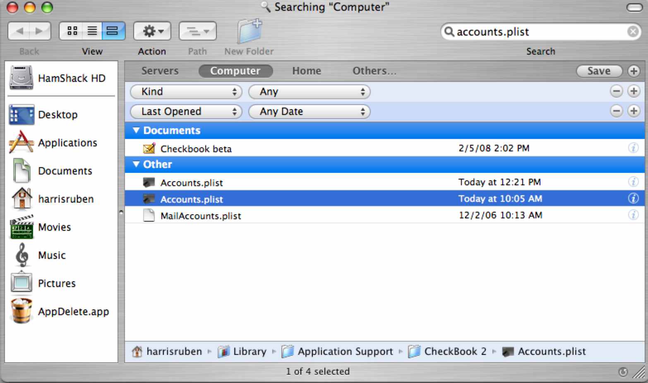This screenshot has height=383, width=648.
Task: Remove the Last Opened criterion row
Action: (x=616, y=111)
